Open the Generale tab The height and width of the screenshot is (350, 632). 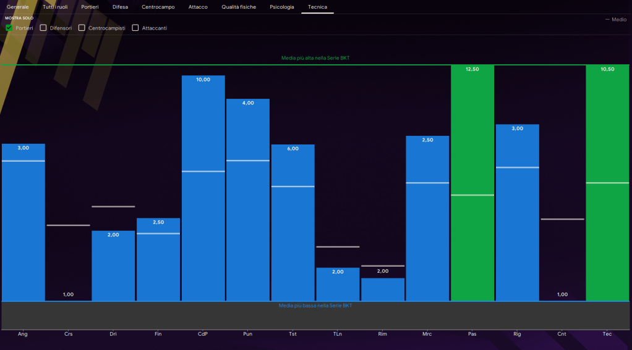pyautogui.click(x=18, y=7)
